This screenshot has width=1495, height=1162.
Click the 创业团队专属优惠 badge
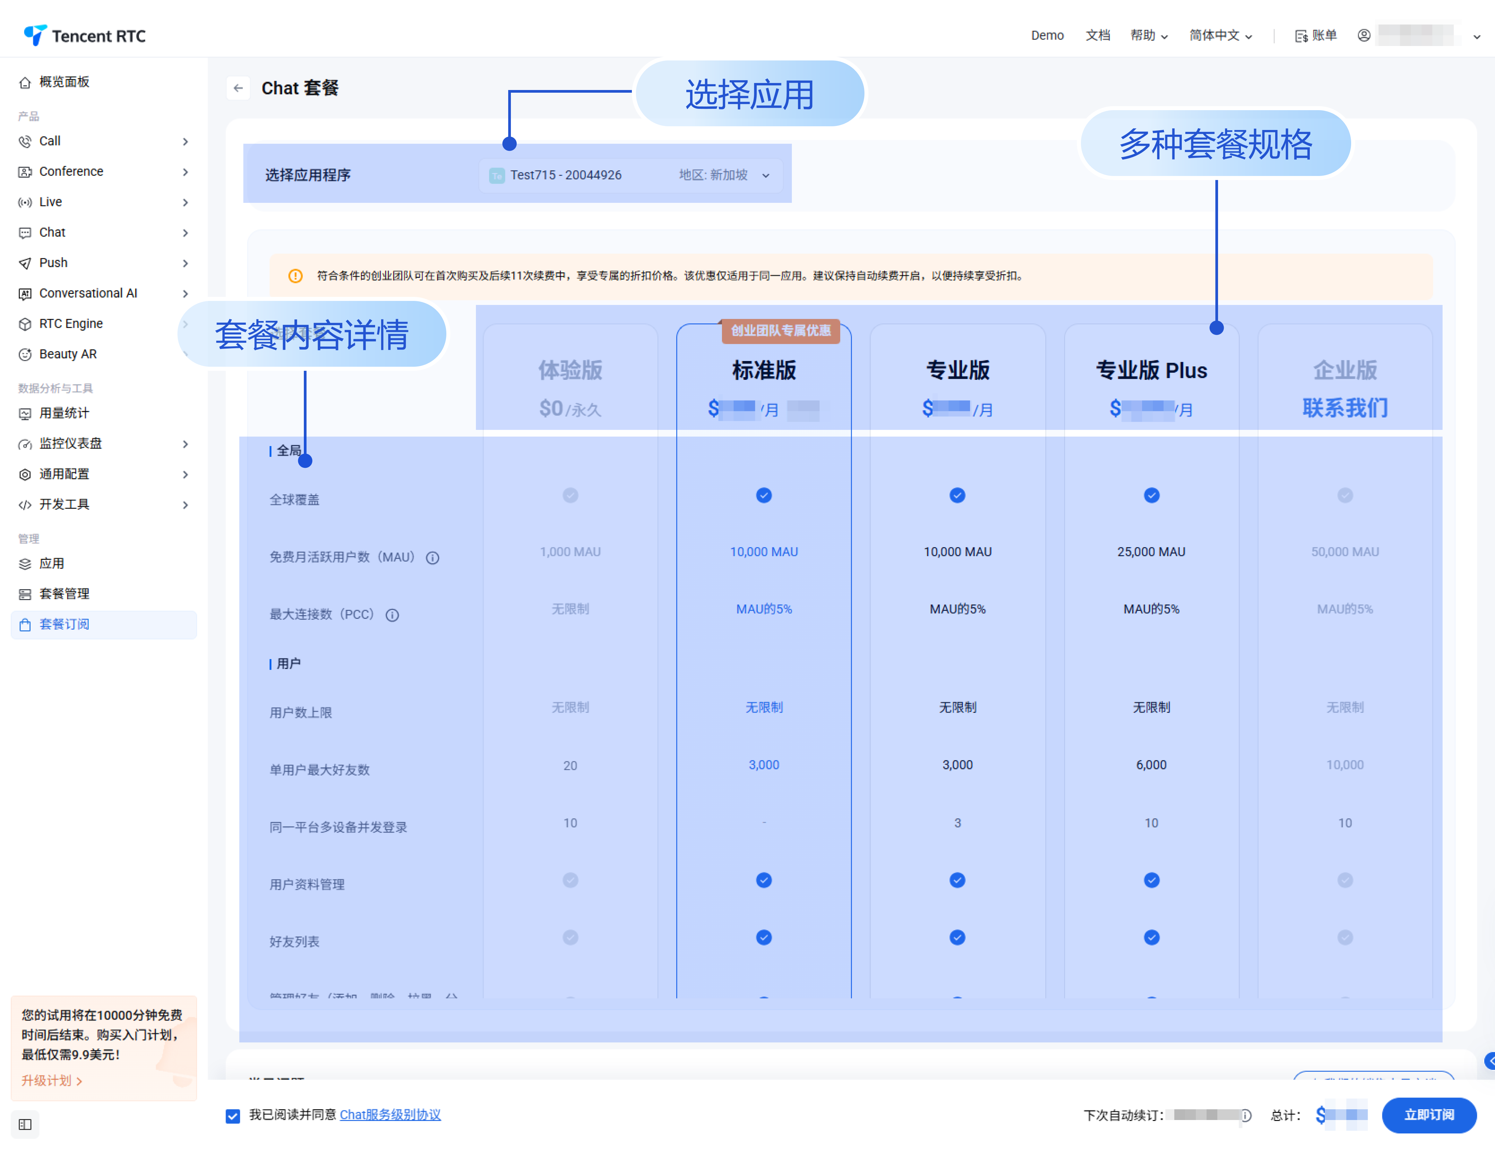[x=781, y=331]
